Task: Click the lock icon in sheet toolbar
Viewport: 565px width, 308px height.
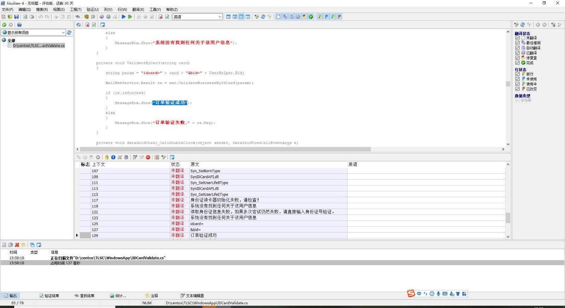Action: [x=107, y=157]
